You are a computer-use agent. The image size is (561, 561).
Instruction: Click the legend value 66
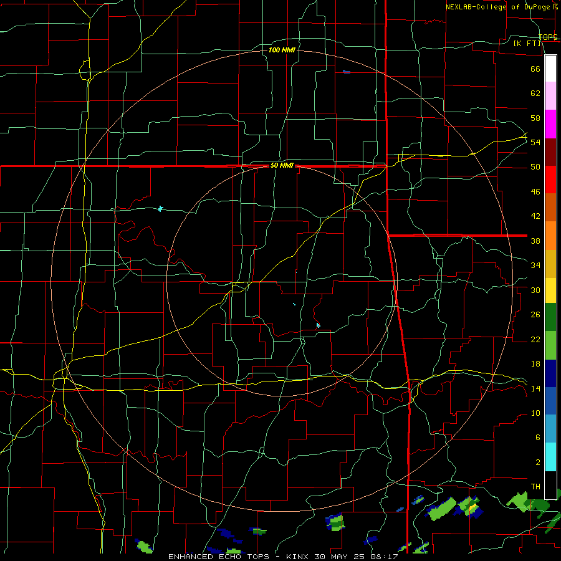coord(535,69)
